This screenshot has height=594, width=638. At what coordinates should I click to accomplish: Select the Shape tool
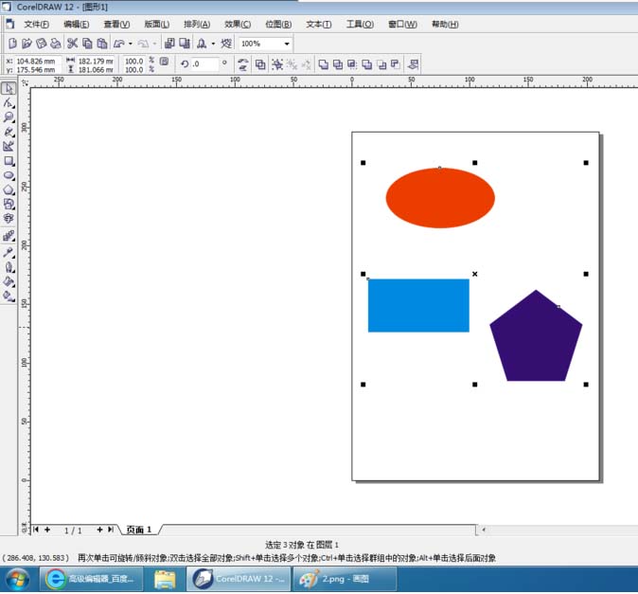tap(9, 102)
